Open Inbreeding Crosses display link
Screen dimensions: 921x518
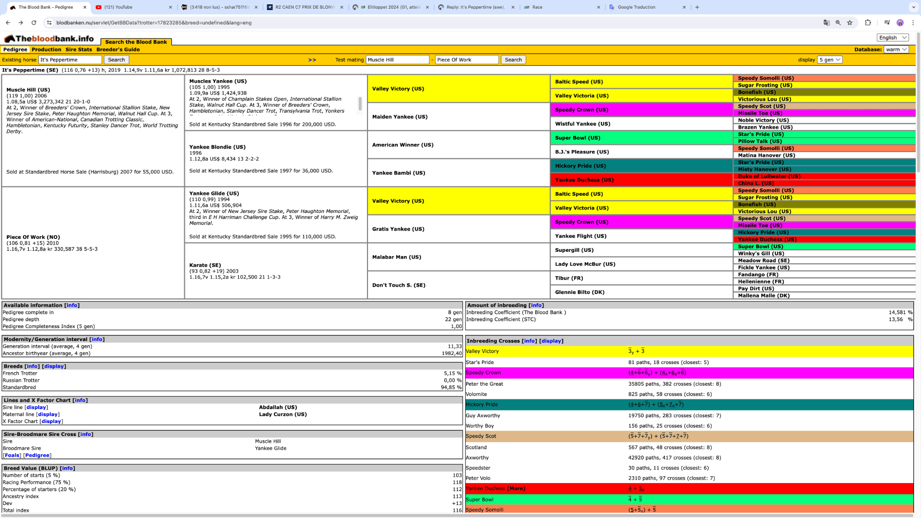[551, 341]
